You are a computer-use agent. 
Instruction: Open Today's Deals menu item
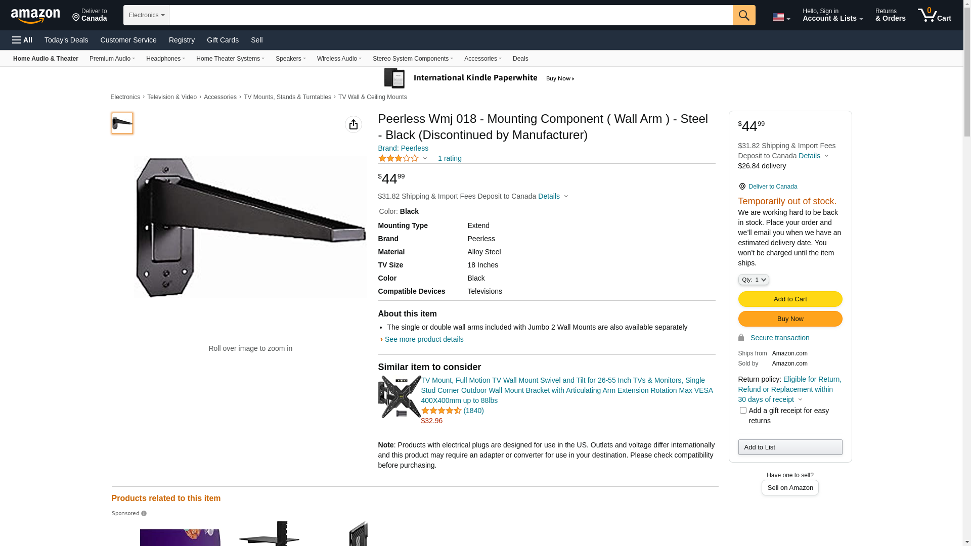(x=66, y=40)
